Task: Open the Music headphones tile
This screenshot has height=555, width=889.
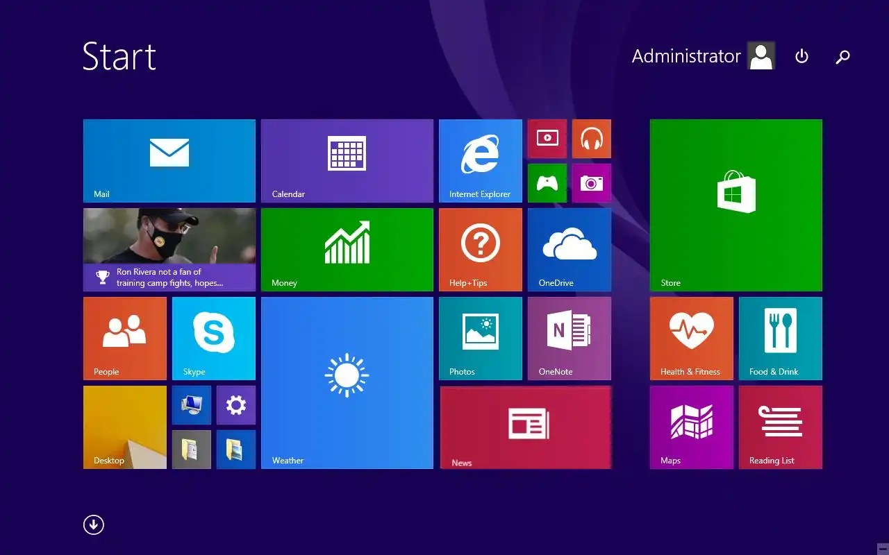Action: 592,139
